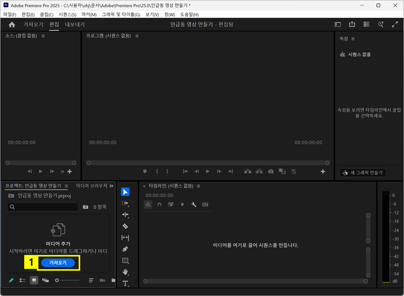Click the full screen expand arrows icon

pos(395,24)
